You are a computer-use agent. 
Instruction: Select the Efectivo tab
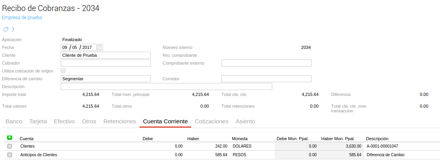[64, 121]
